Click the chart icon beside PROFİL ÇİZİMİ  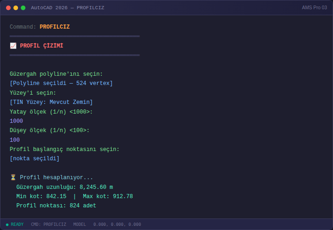pos(13,46)
